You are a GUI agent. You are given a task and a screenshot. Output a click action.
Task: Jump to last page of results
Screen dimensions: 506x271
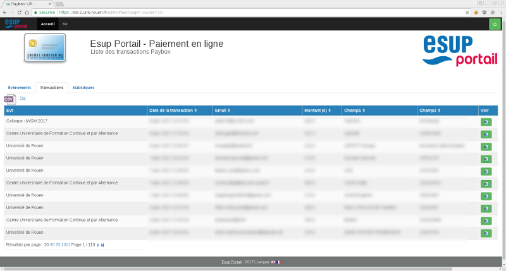pos(102,244)
